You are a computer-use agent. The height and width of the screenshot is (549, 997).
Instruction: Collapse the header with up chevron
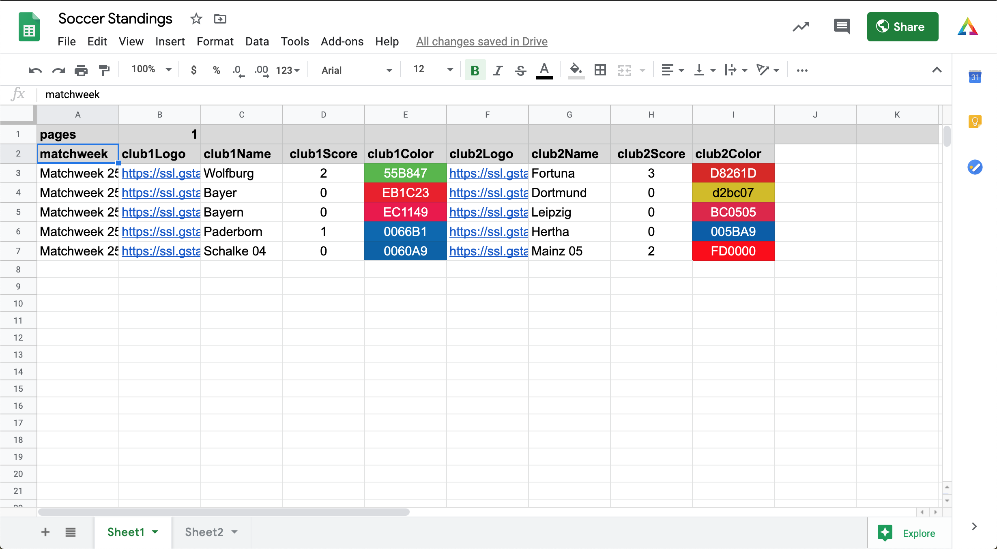click(937, 70)
